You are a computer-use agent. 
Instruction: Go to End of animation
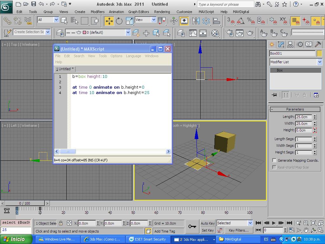pyautogui.click(x=289, y=223)
